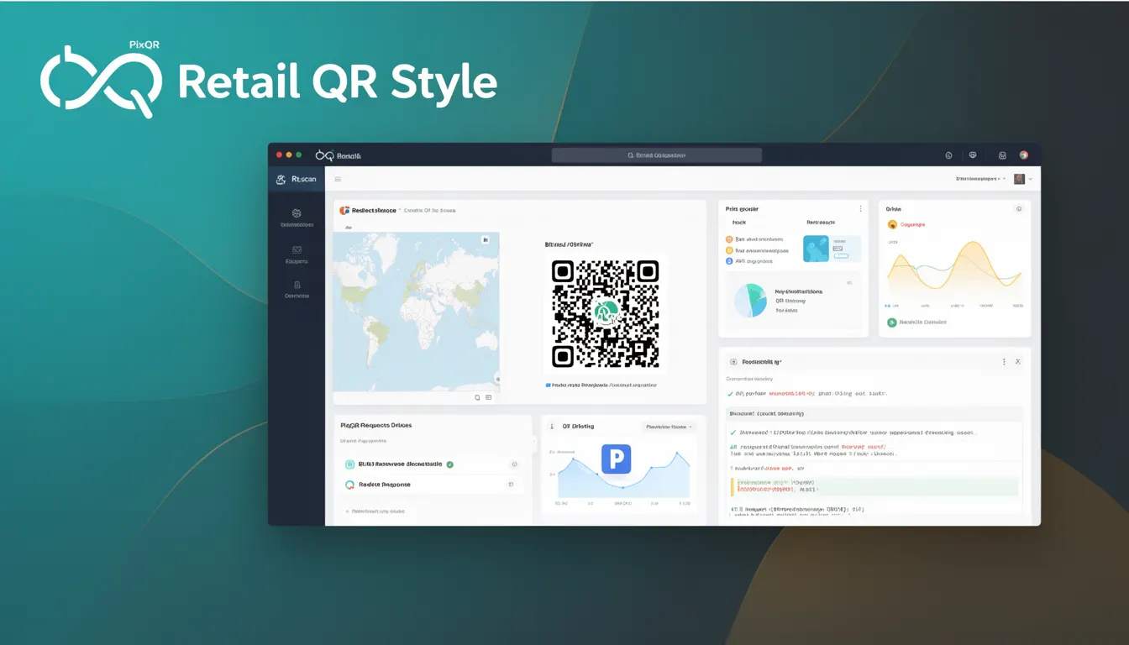The height and width of the screenshot is (645, 1129).
Task: Select the picture-frame icon in the sidebar
Action: (297, 249)
